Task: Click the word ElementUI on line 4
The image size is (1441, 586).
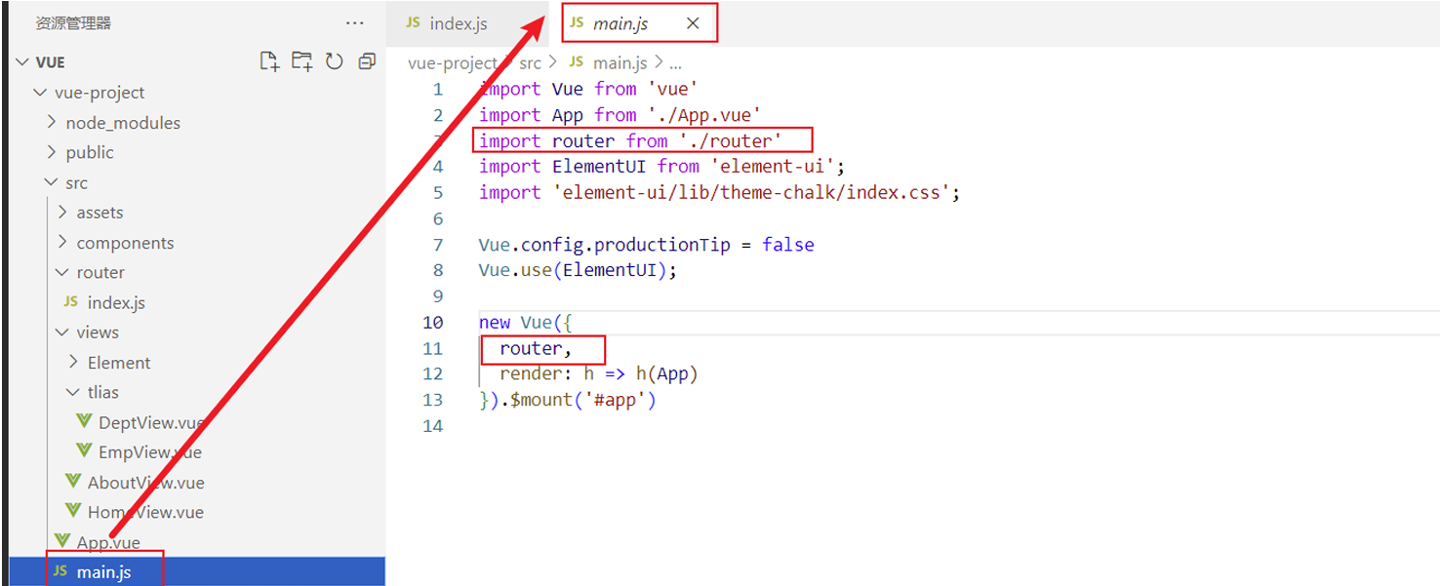Action: [599, 167]
